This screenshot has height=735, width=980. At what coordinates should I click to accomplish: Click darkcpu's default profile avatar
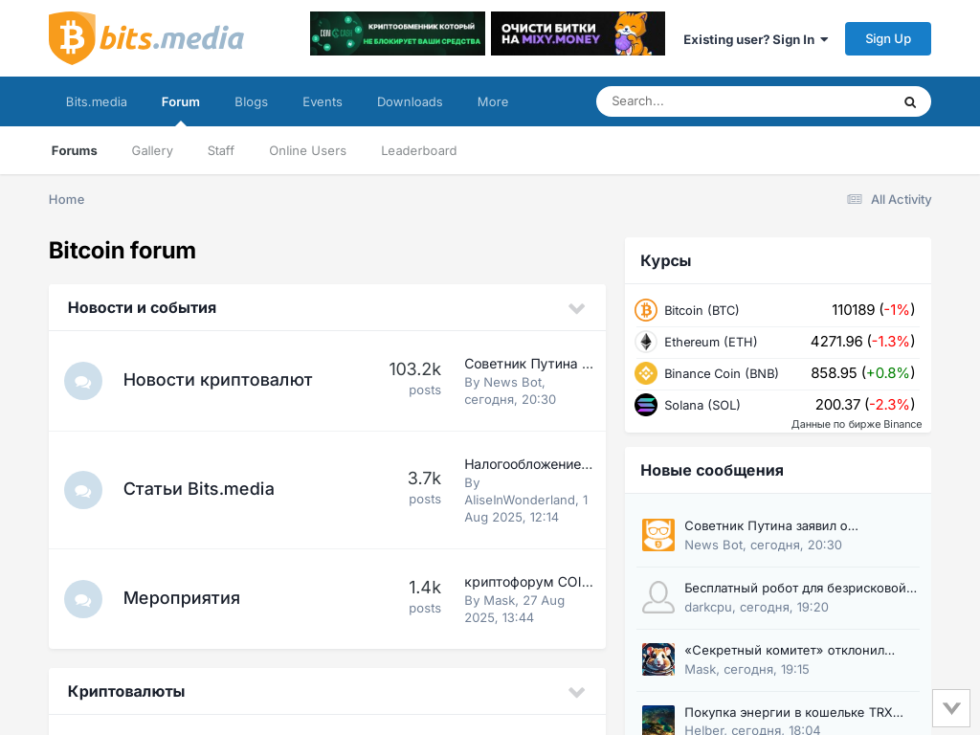658,597
